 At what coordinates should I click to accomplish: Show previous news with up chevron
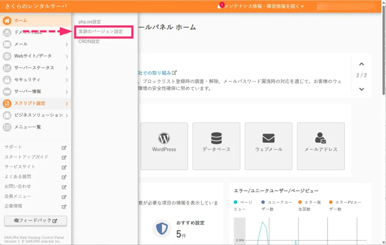[x=361, y=64]
